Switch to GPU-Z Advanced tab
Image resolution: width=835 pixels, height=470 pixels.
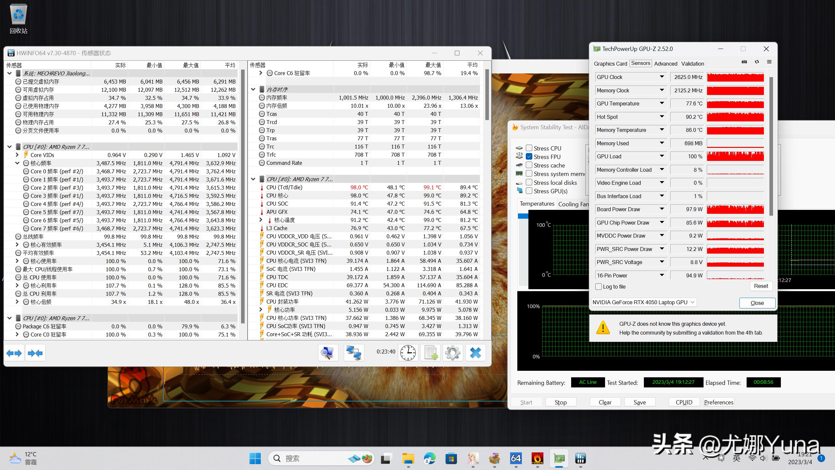pos(665,64)
